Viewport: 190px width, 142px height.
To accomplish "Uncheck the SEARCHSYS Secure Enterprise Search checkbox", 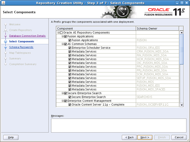I will (x=70, y=97).
